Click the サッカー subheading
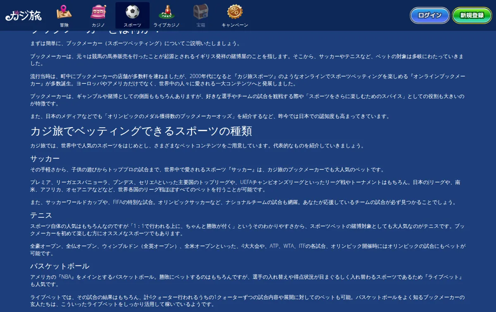This screenshot has width=496, height=312. tap(45, 159)
